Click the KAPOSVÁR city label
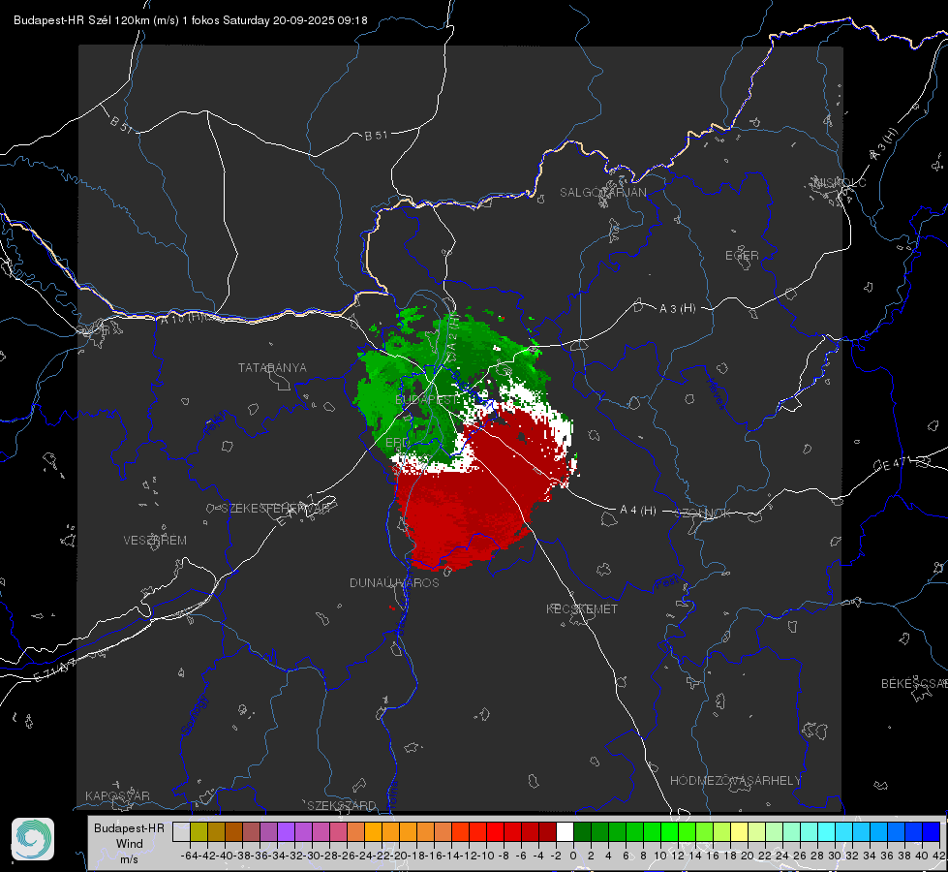This screenshot has height=872, width=948. (117, 795)
